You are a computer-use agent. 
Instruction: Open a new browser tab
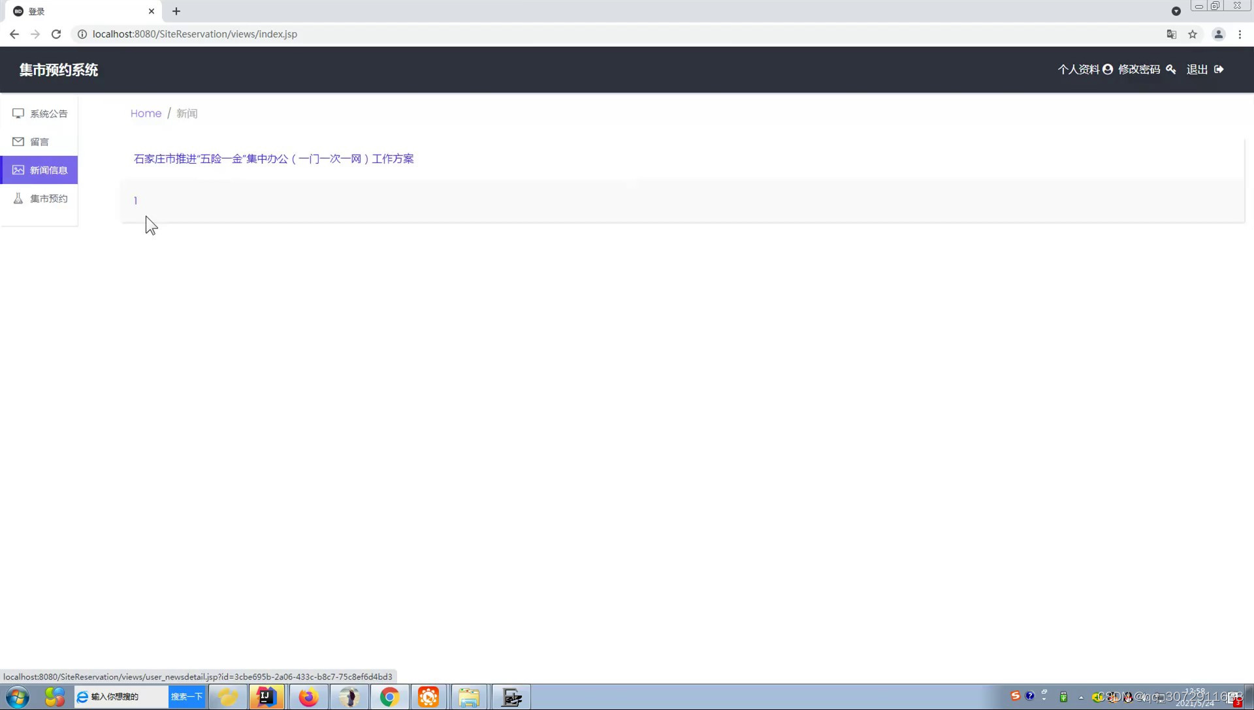click(176, 11)
